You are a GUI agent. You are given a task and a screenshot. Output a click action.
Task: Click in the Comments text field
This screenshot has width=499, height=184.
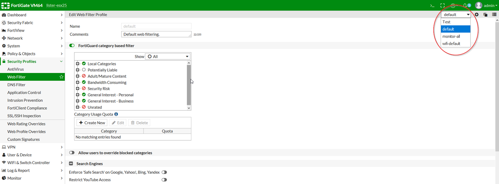[156, 34]
